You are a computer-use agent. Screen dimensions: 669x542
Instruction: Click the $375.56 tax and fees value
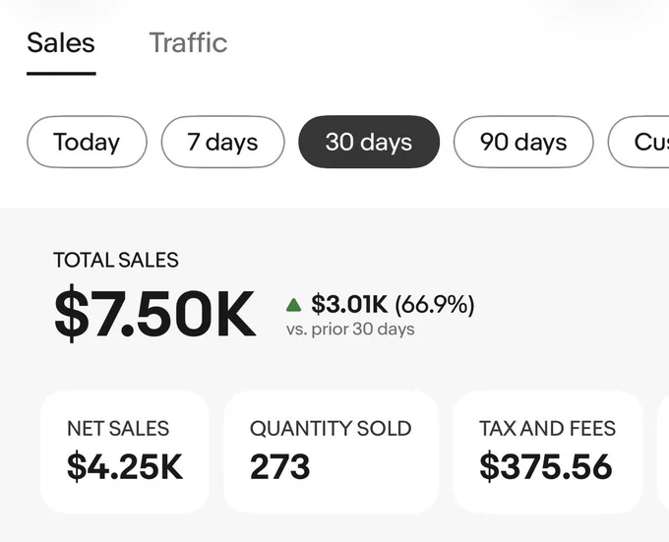pyautogui.click(x=546, y=467)
